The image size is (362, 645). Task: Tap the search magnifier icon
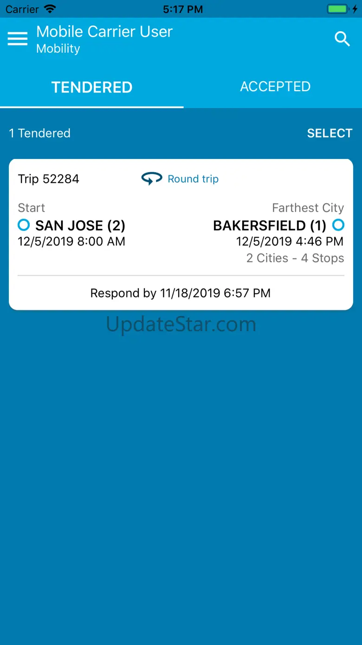(x=343, y=39)
